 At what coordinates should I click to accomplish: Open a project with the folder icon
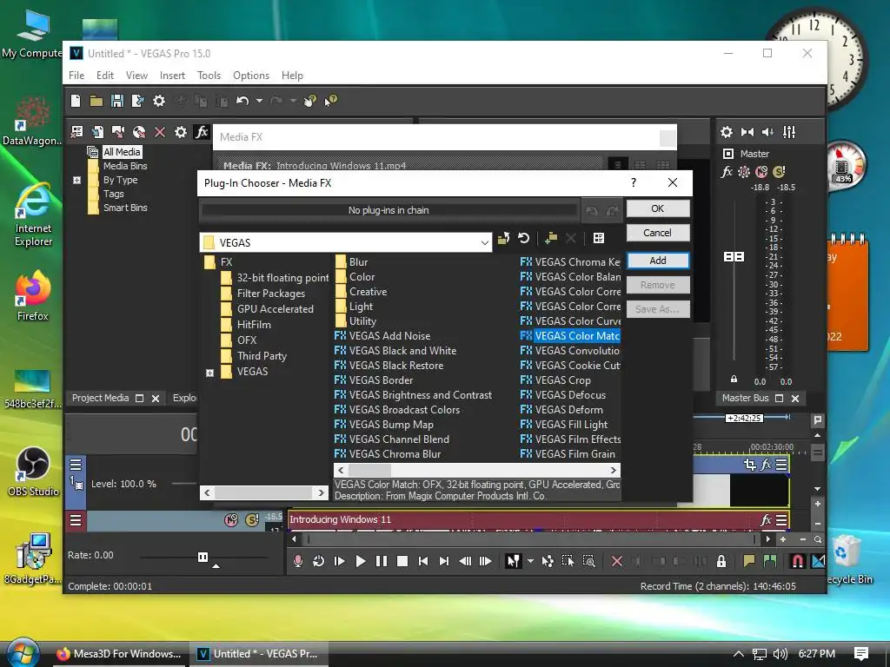point(96,101)
